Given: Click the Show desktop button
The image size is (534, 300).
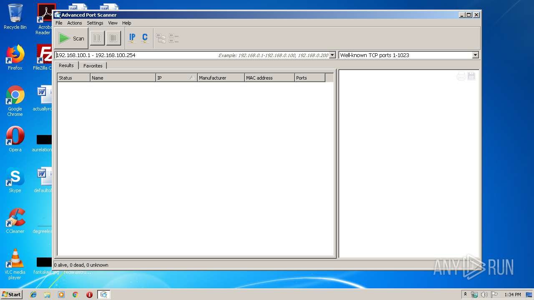Looking at the screenshot, I should pyautogui.click(x=529, y=295).
